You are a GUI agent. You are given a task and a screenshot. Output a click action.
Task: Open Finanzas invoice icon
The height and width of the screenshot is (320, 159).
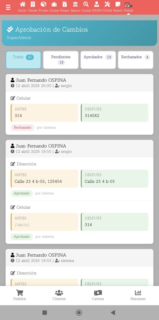point(65,4)
